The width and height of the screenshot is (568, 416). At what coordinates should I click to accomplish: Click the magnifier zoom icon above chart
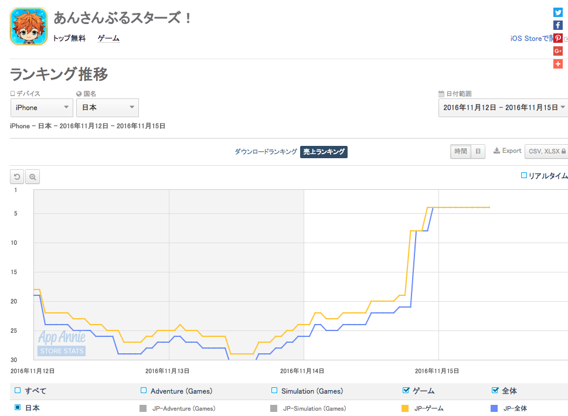(x=33, y=177)
